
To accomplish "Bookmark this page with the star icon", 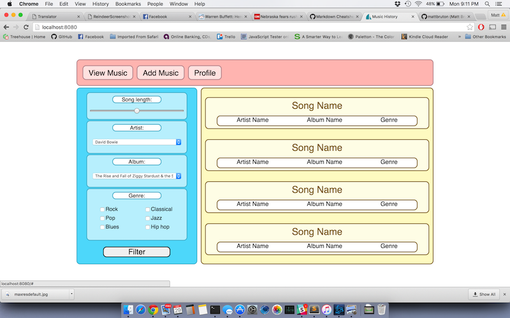I will pos(470,27).
